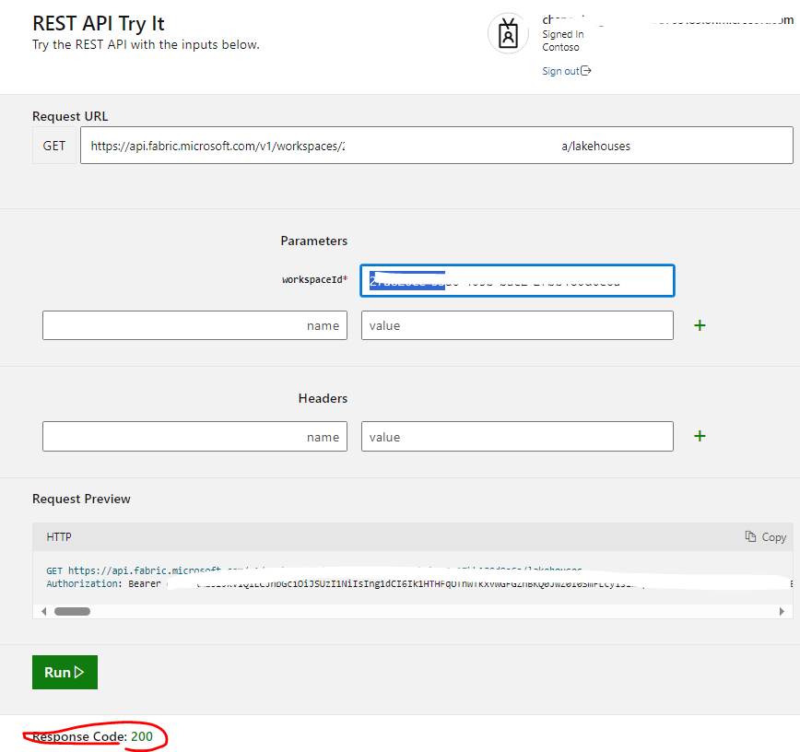Click the horizontal scrollbar thumb in Request Preview
800x752 pixels.
(73, 611)
